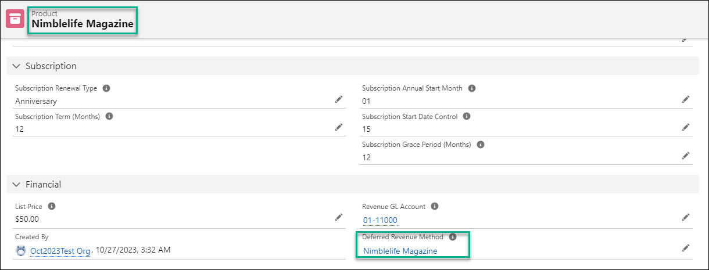Edit the Subscription Grace Period field
709x270 pixels.
[x=686, y=156]
